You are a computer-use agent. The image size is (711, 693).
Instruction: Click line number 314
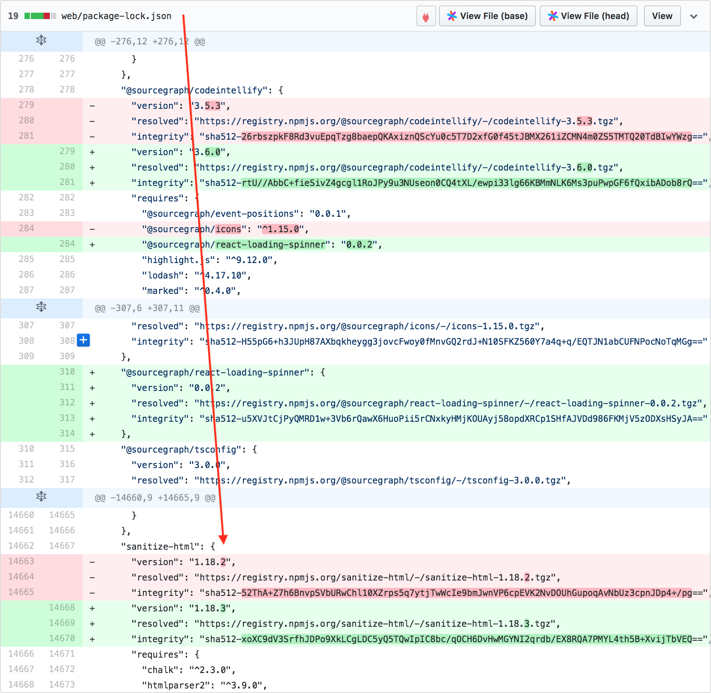click(x=67, y=433)
